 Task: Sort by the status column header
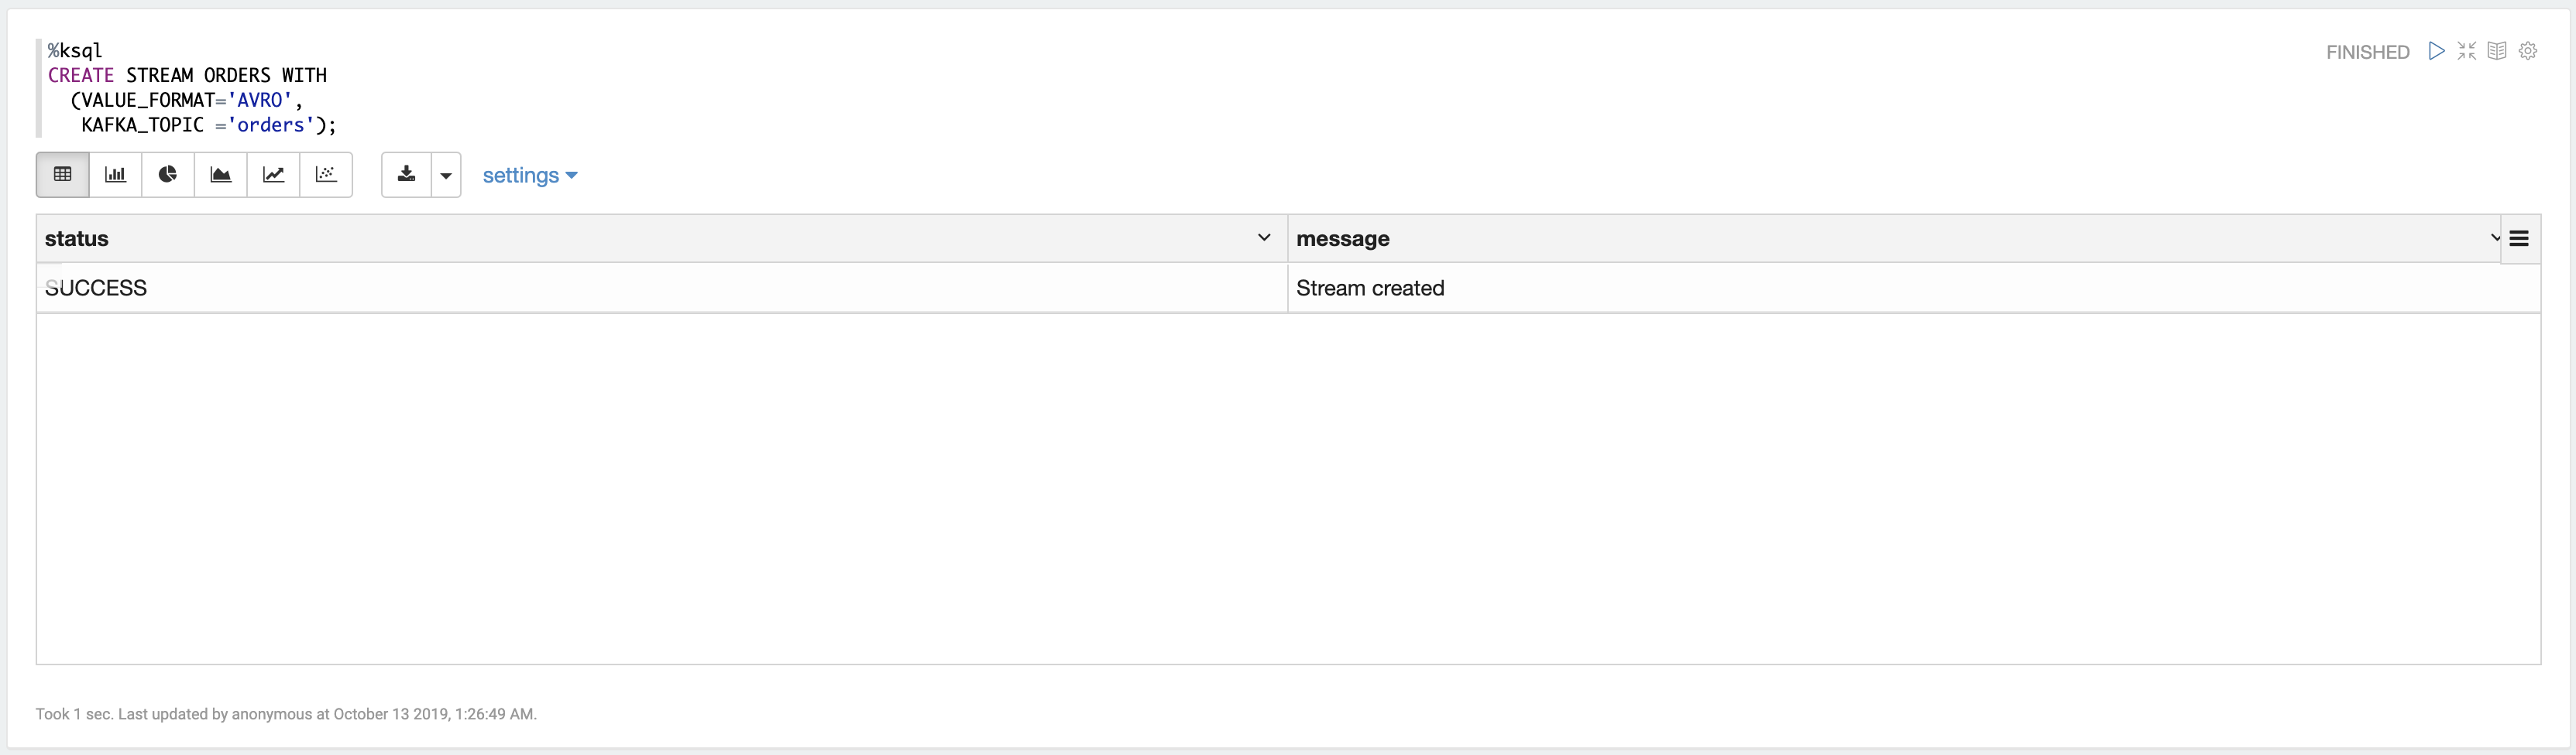[x=77, y=239]
